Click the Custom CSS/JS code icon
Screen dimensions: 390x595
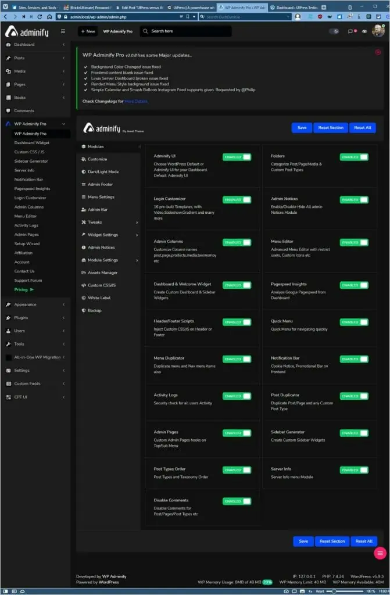pyautogui.click(x=84, y=285)
